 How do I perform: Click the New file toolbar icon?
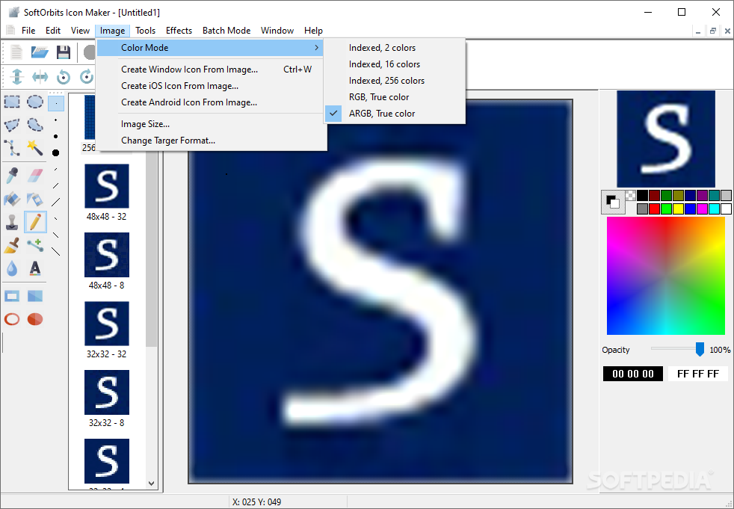16,52
